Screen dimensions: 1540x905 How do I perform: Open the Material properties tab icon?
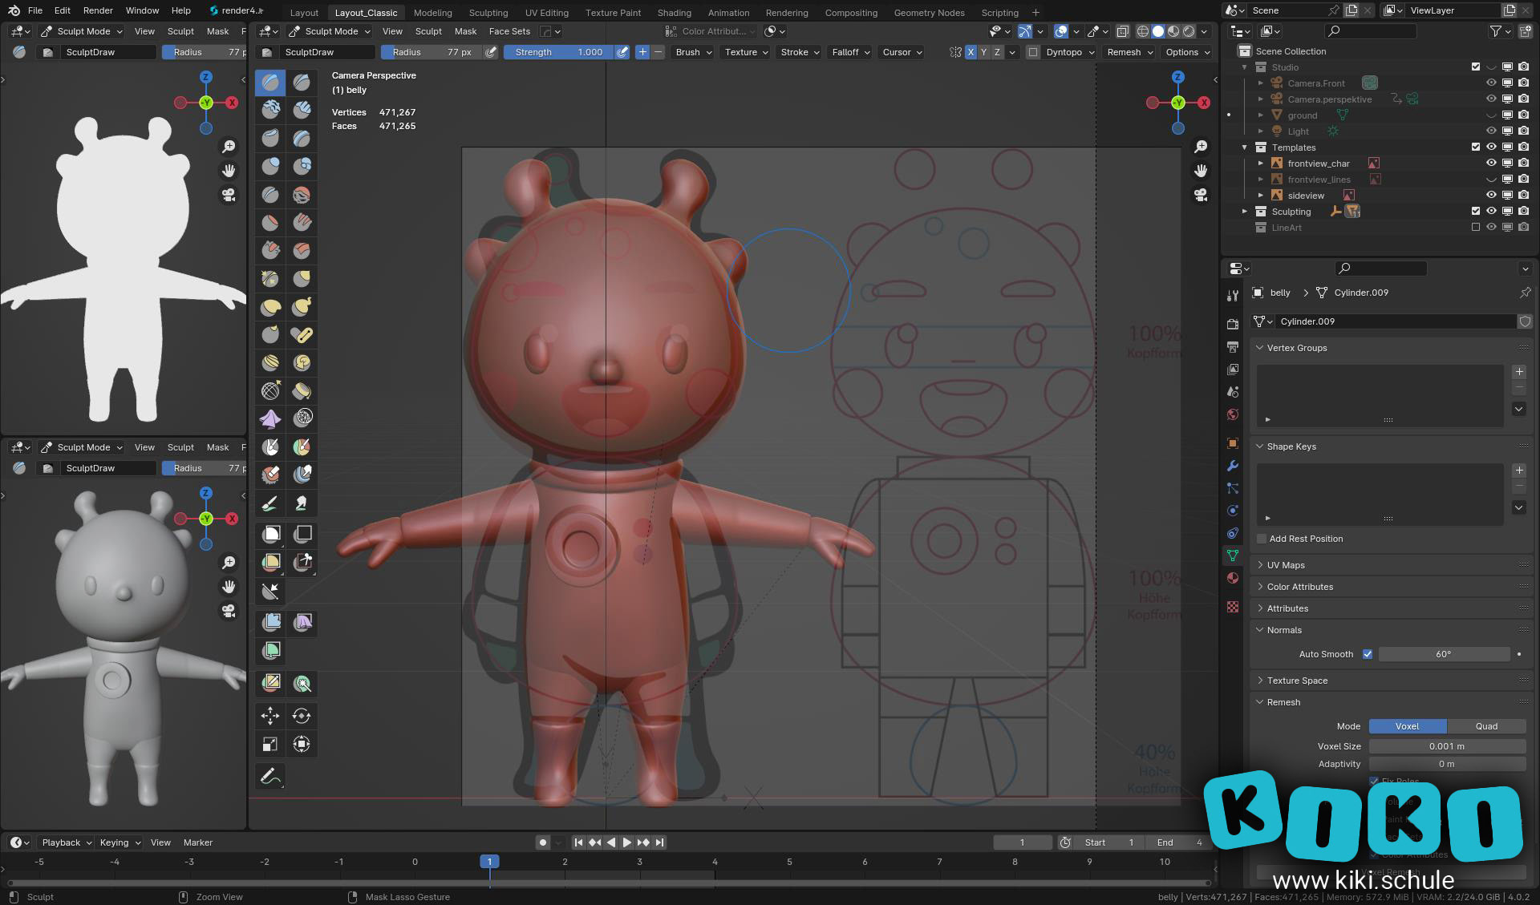coord(1233,578)
